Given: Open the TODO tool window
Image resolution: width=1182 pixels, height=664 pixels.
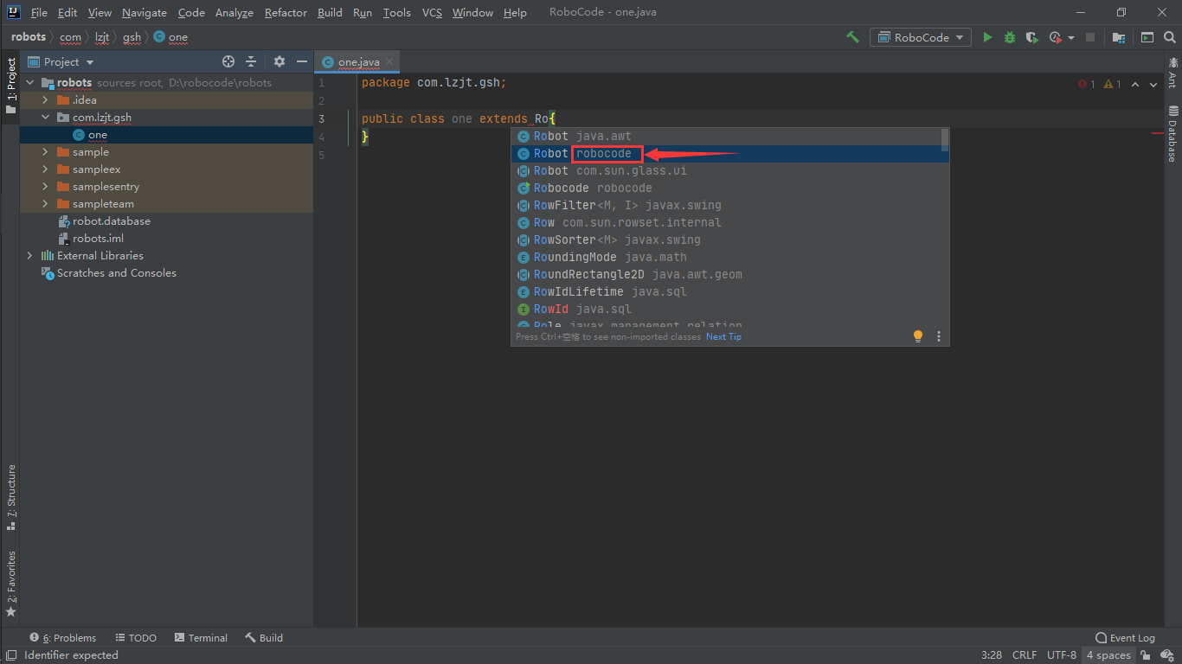Looking at the screenshot, I should tap(136, 638).
